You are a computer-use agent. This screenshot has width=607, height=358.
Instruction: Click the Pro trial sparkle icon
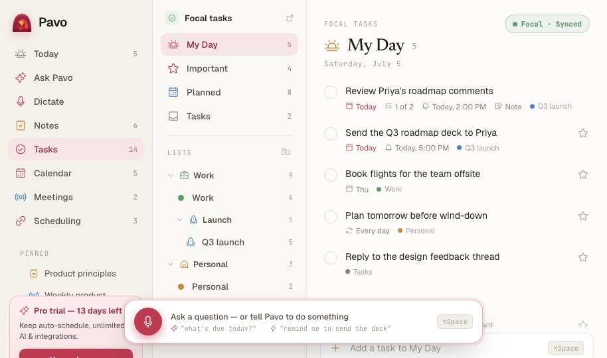pos(25,310)
